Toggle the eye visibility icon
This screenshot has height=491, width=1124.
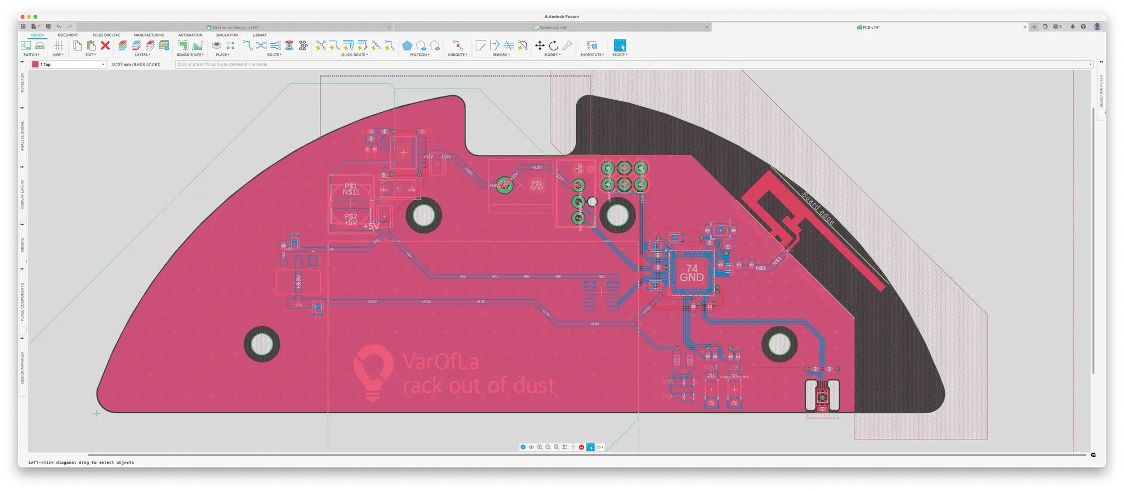(531, 447)
